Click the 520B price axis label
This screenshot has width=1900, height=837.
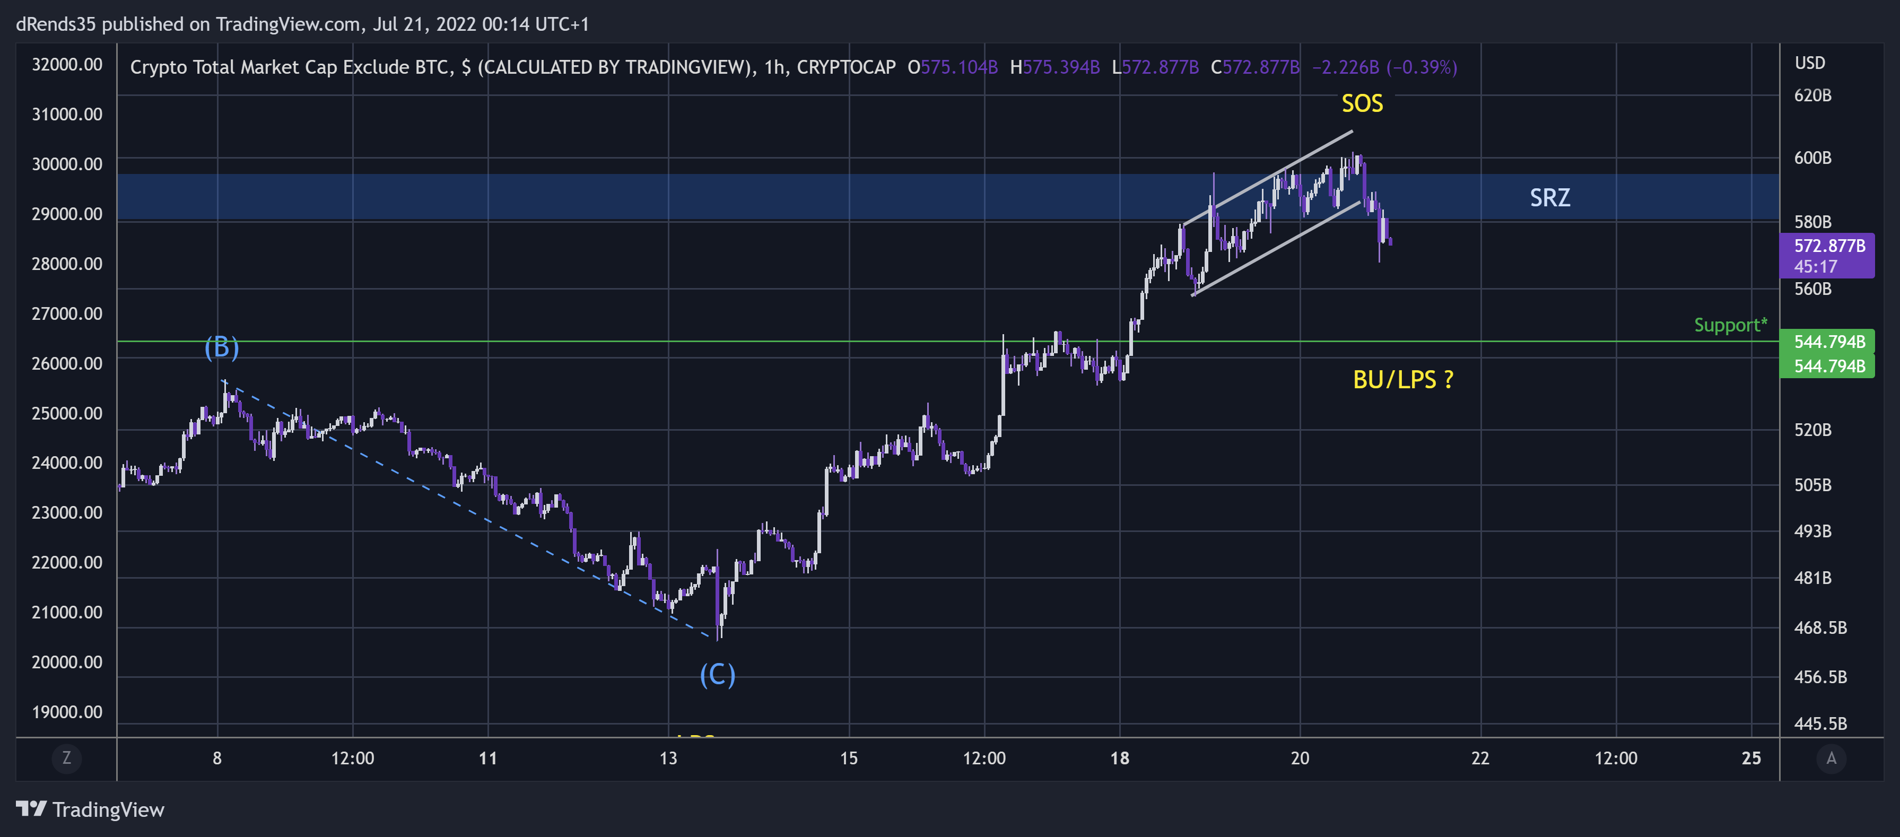[x=1812, y=430]
